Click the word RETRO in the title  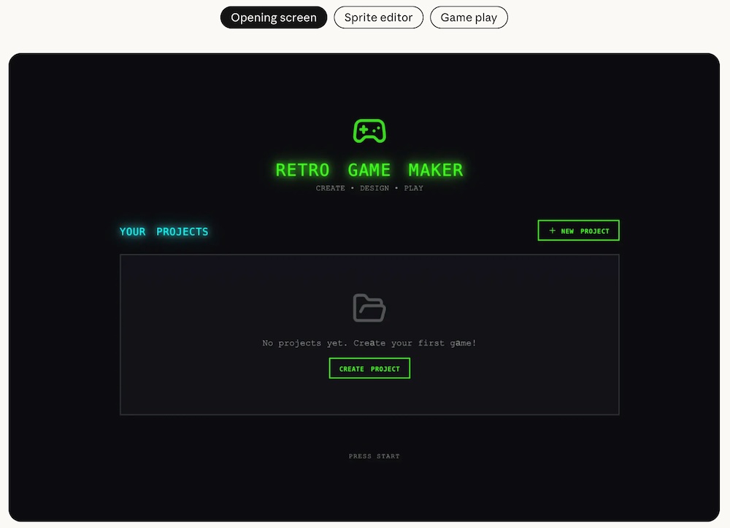[302, 170]
